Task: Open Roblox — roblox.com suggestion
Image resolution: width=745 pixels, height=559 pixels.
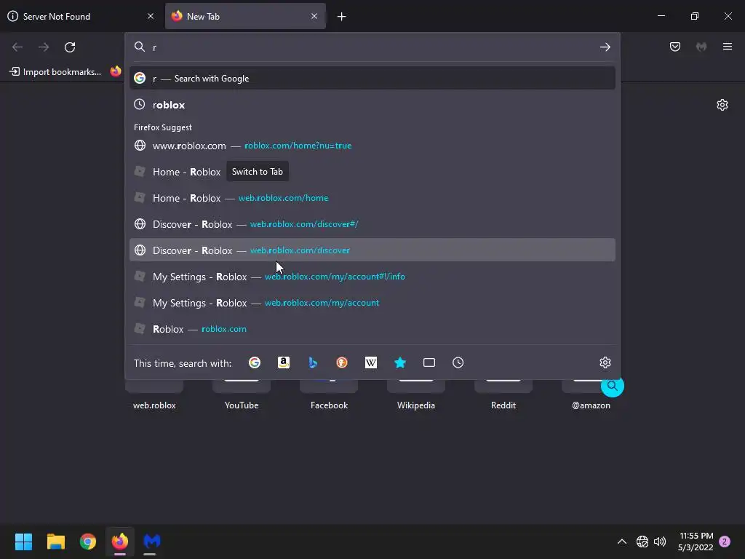Action: click(372, 329)
